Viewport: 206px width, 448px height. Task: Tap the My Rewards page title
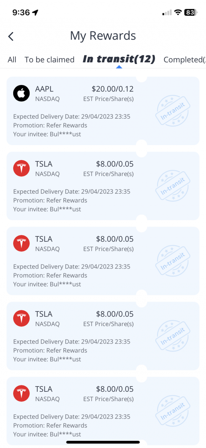coord(103,36)
